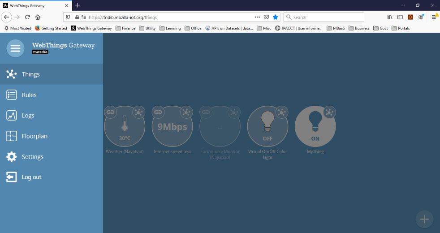Click the Internet speed test label

click(x=173, y=151)
